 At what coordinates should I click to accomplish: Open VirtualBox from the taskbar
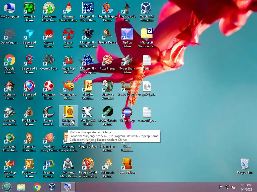(x=52, y=187)
